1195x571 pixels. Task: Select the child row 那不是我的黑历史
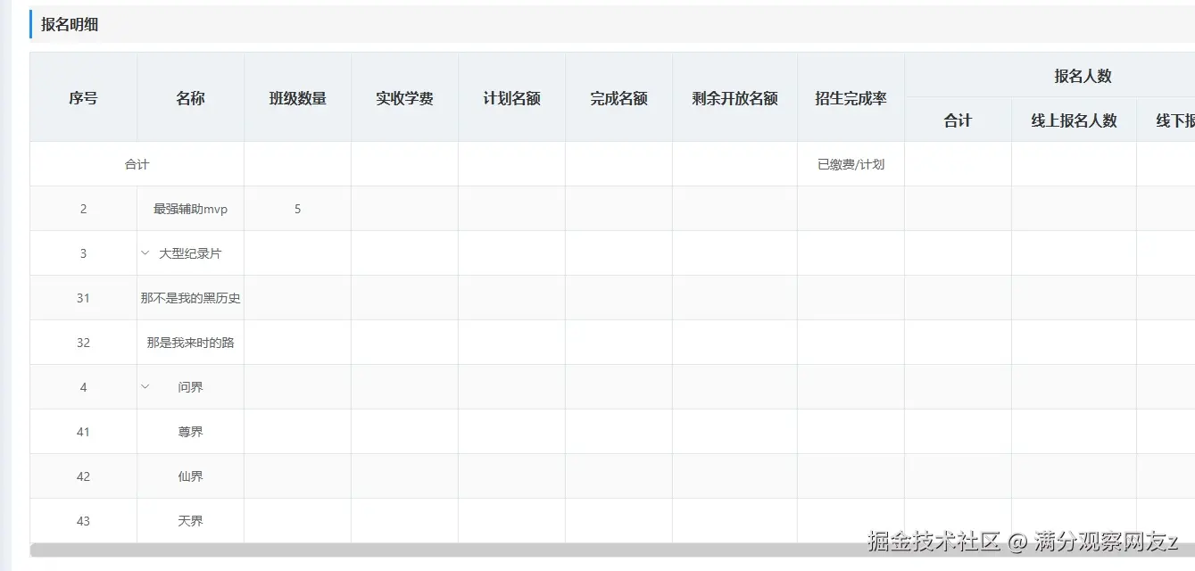(189, 297)
